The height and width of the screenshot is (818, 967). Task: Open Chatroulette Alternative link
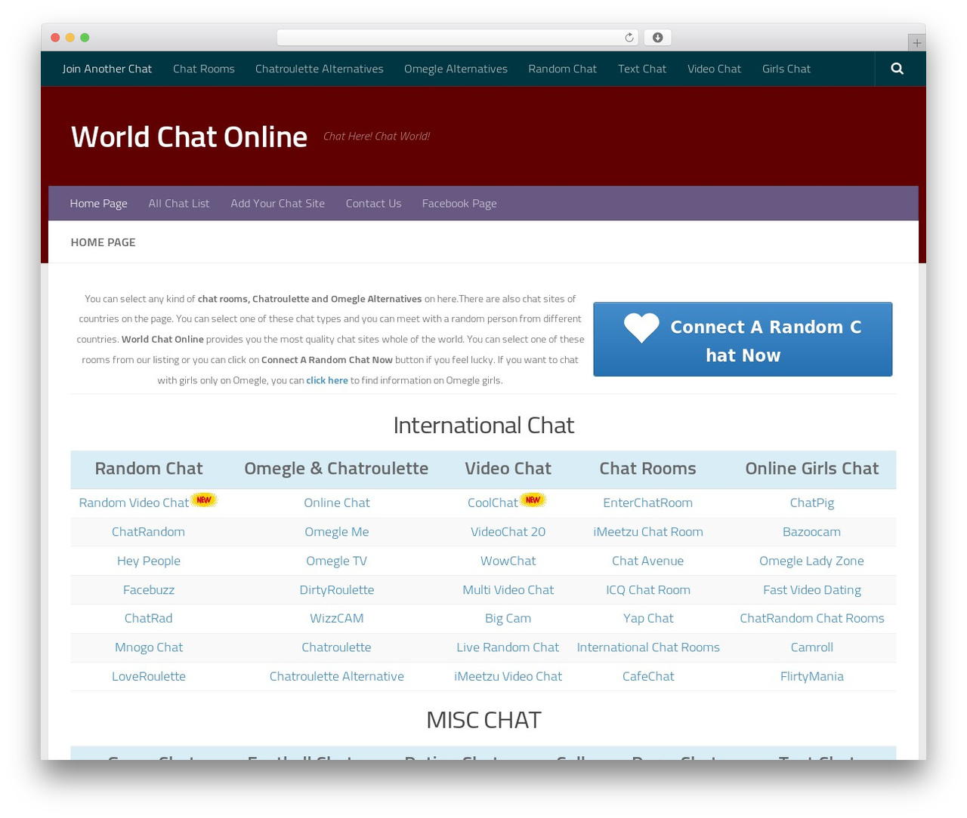point(336,676)
